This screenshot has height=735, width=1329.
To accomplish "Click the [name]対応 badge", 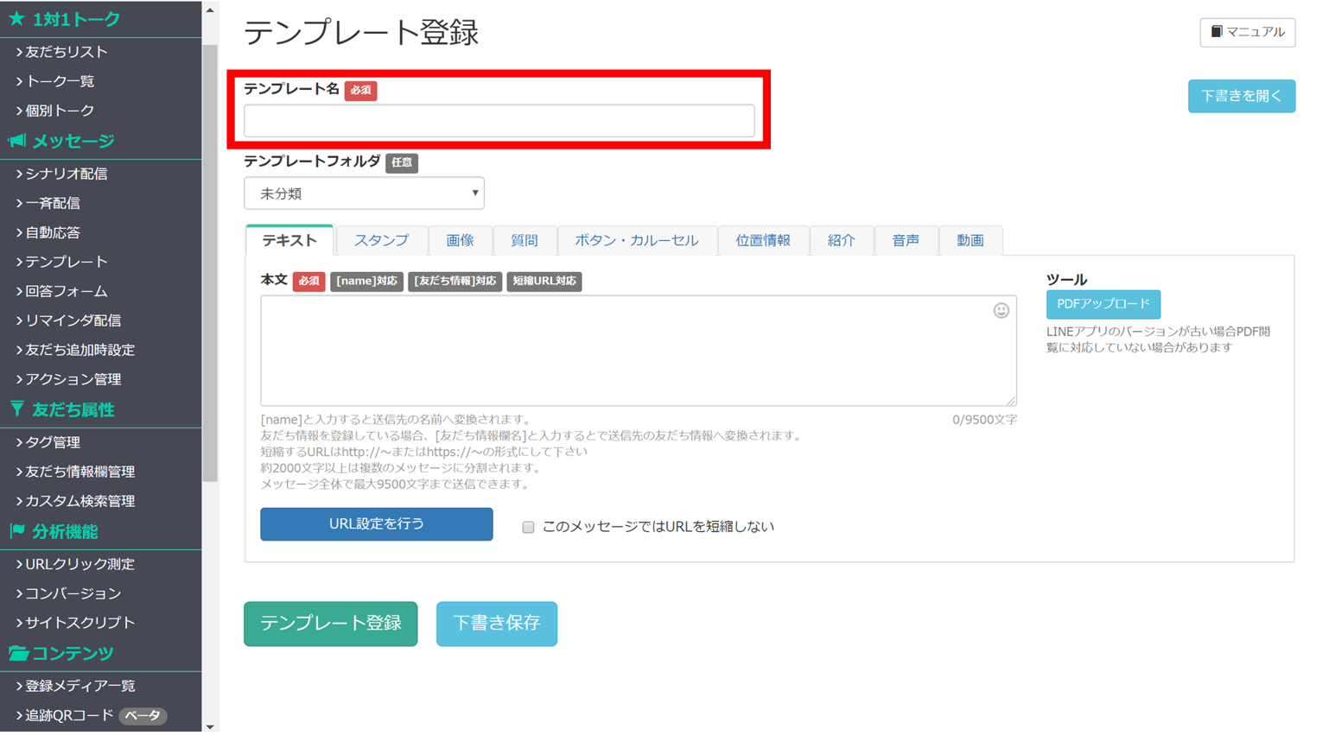I will (366, 282).
